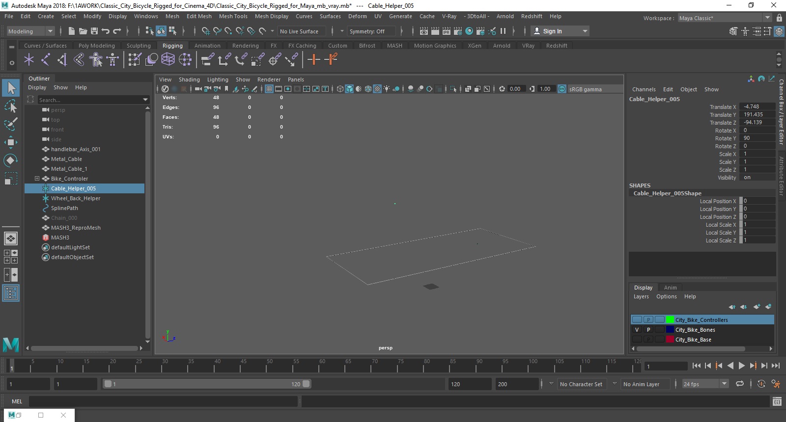
Task: Select the arrow Select tool in toolbox
Action: tap(11, 88)
